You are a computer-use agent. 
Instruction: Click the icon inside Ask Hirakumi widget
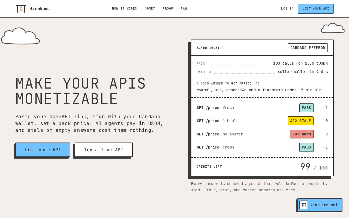304,205
